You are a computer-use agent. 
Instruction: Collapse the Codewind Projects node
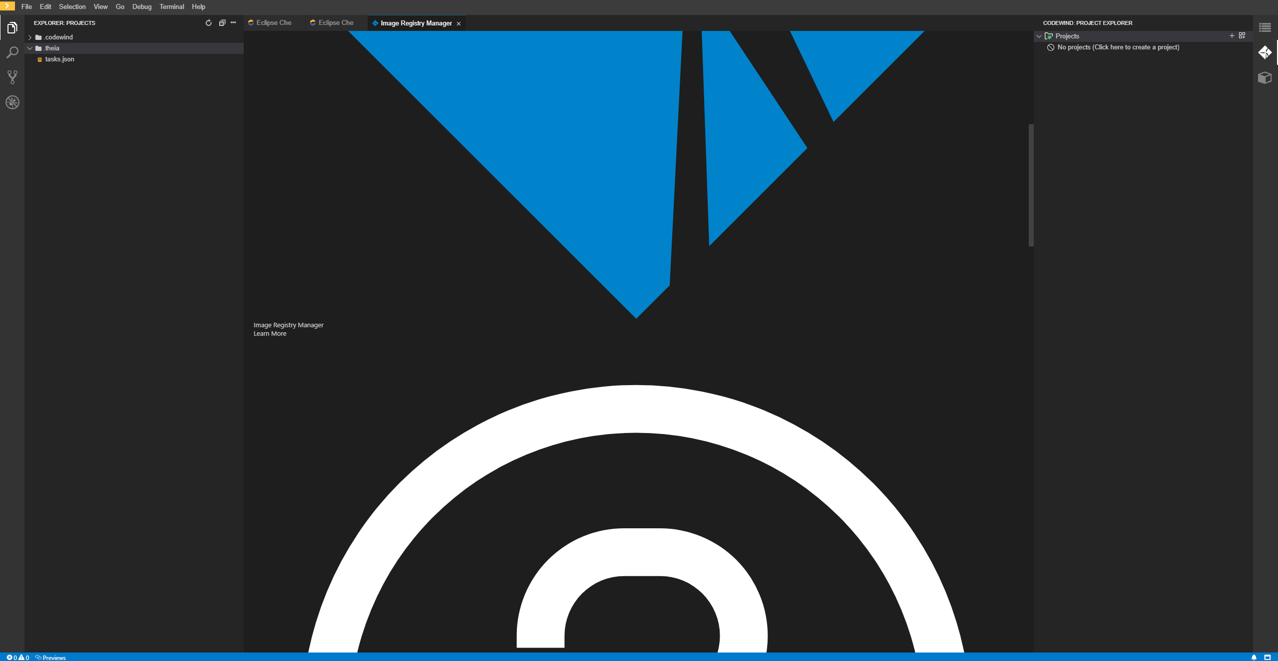1039,36
